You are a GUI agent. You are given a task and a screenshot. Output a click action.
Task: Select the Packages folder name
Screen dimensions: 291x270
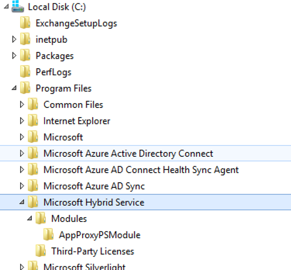point(54,56)
